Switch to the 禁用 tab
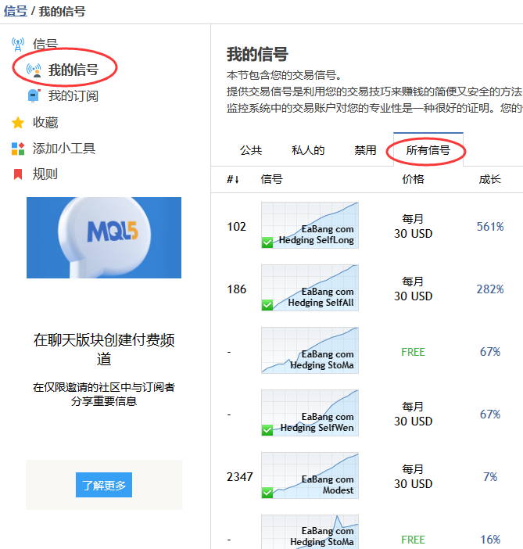This screenshot has height=549, width=523. tap(365, 150)
